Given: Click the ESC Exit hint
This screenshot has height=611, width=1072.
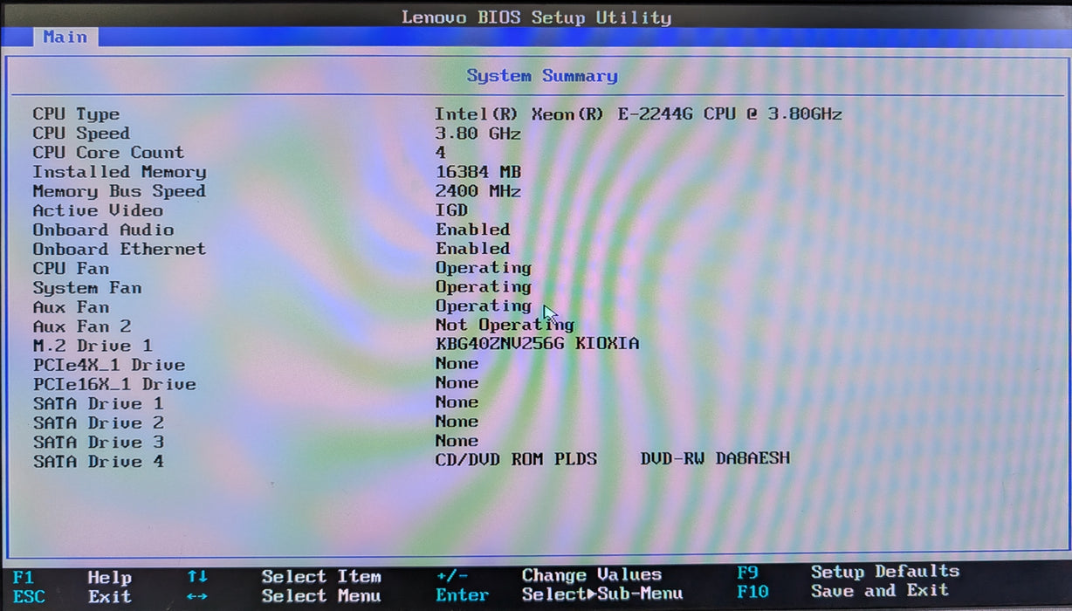Looking at the screenshot, I should click(x=72, y=597).
